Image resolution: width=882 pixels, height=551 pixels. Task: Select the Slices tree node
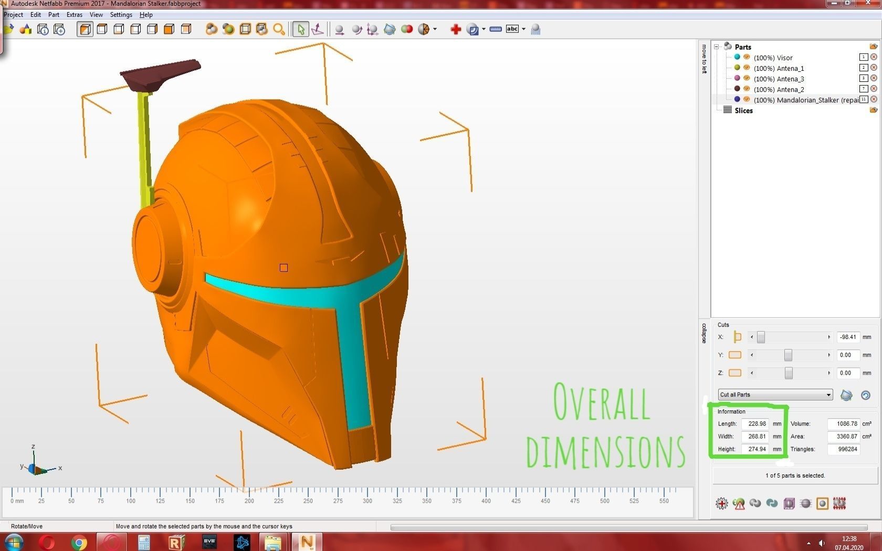tap(743, 110)
